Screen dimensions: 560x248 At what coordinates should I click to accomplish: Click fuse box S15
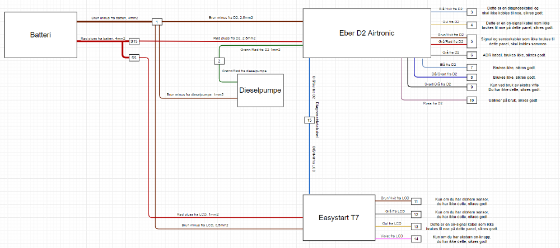[x=134, y=42]
